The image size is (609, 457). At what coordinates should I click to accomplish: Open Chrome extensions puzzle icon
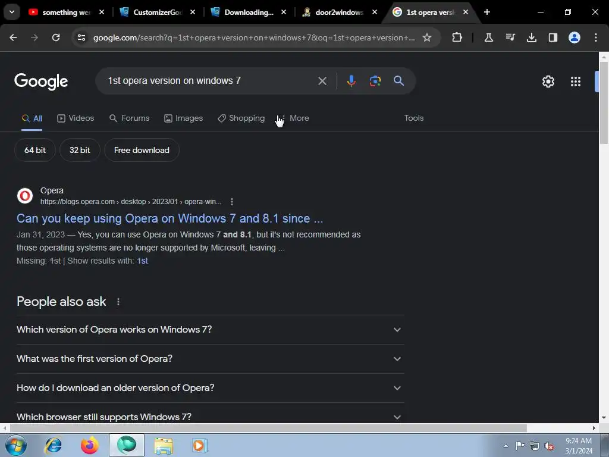click(457, 37)
